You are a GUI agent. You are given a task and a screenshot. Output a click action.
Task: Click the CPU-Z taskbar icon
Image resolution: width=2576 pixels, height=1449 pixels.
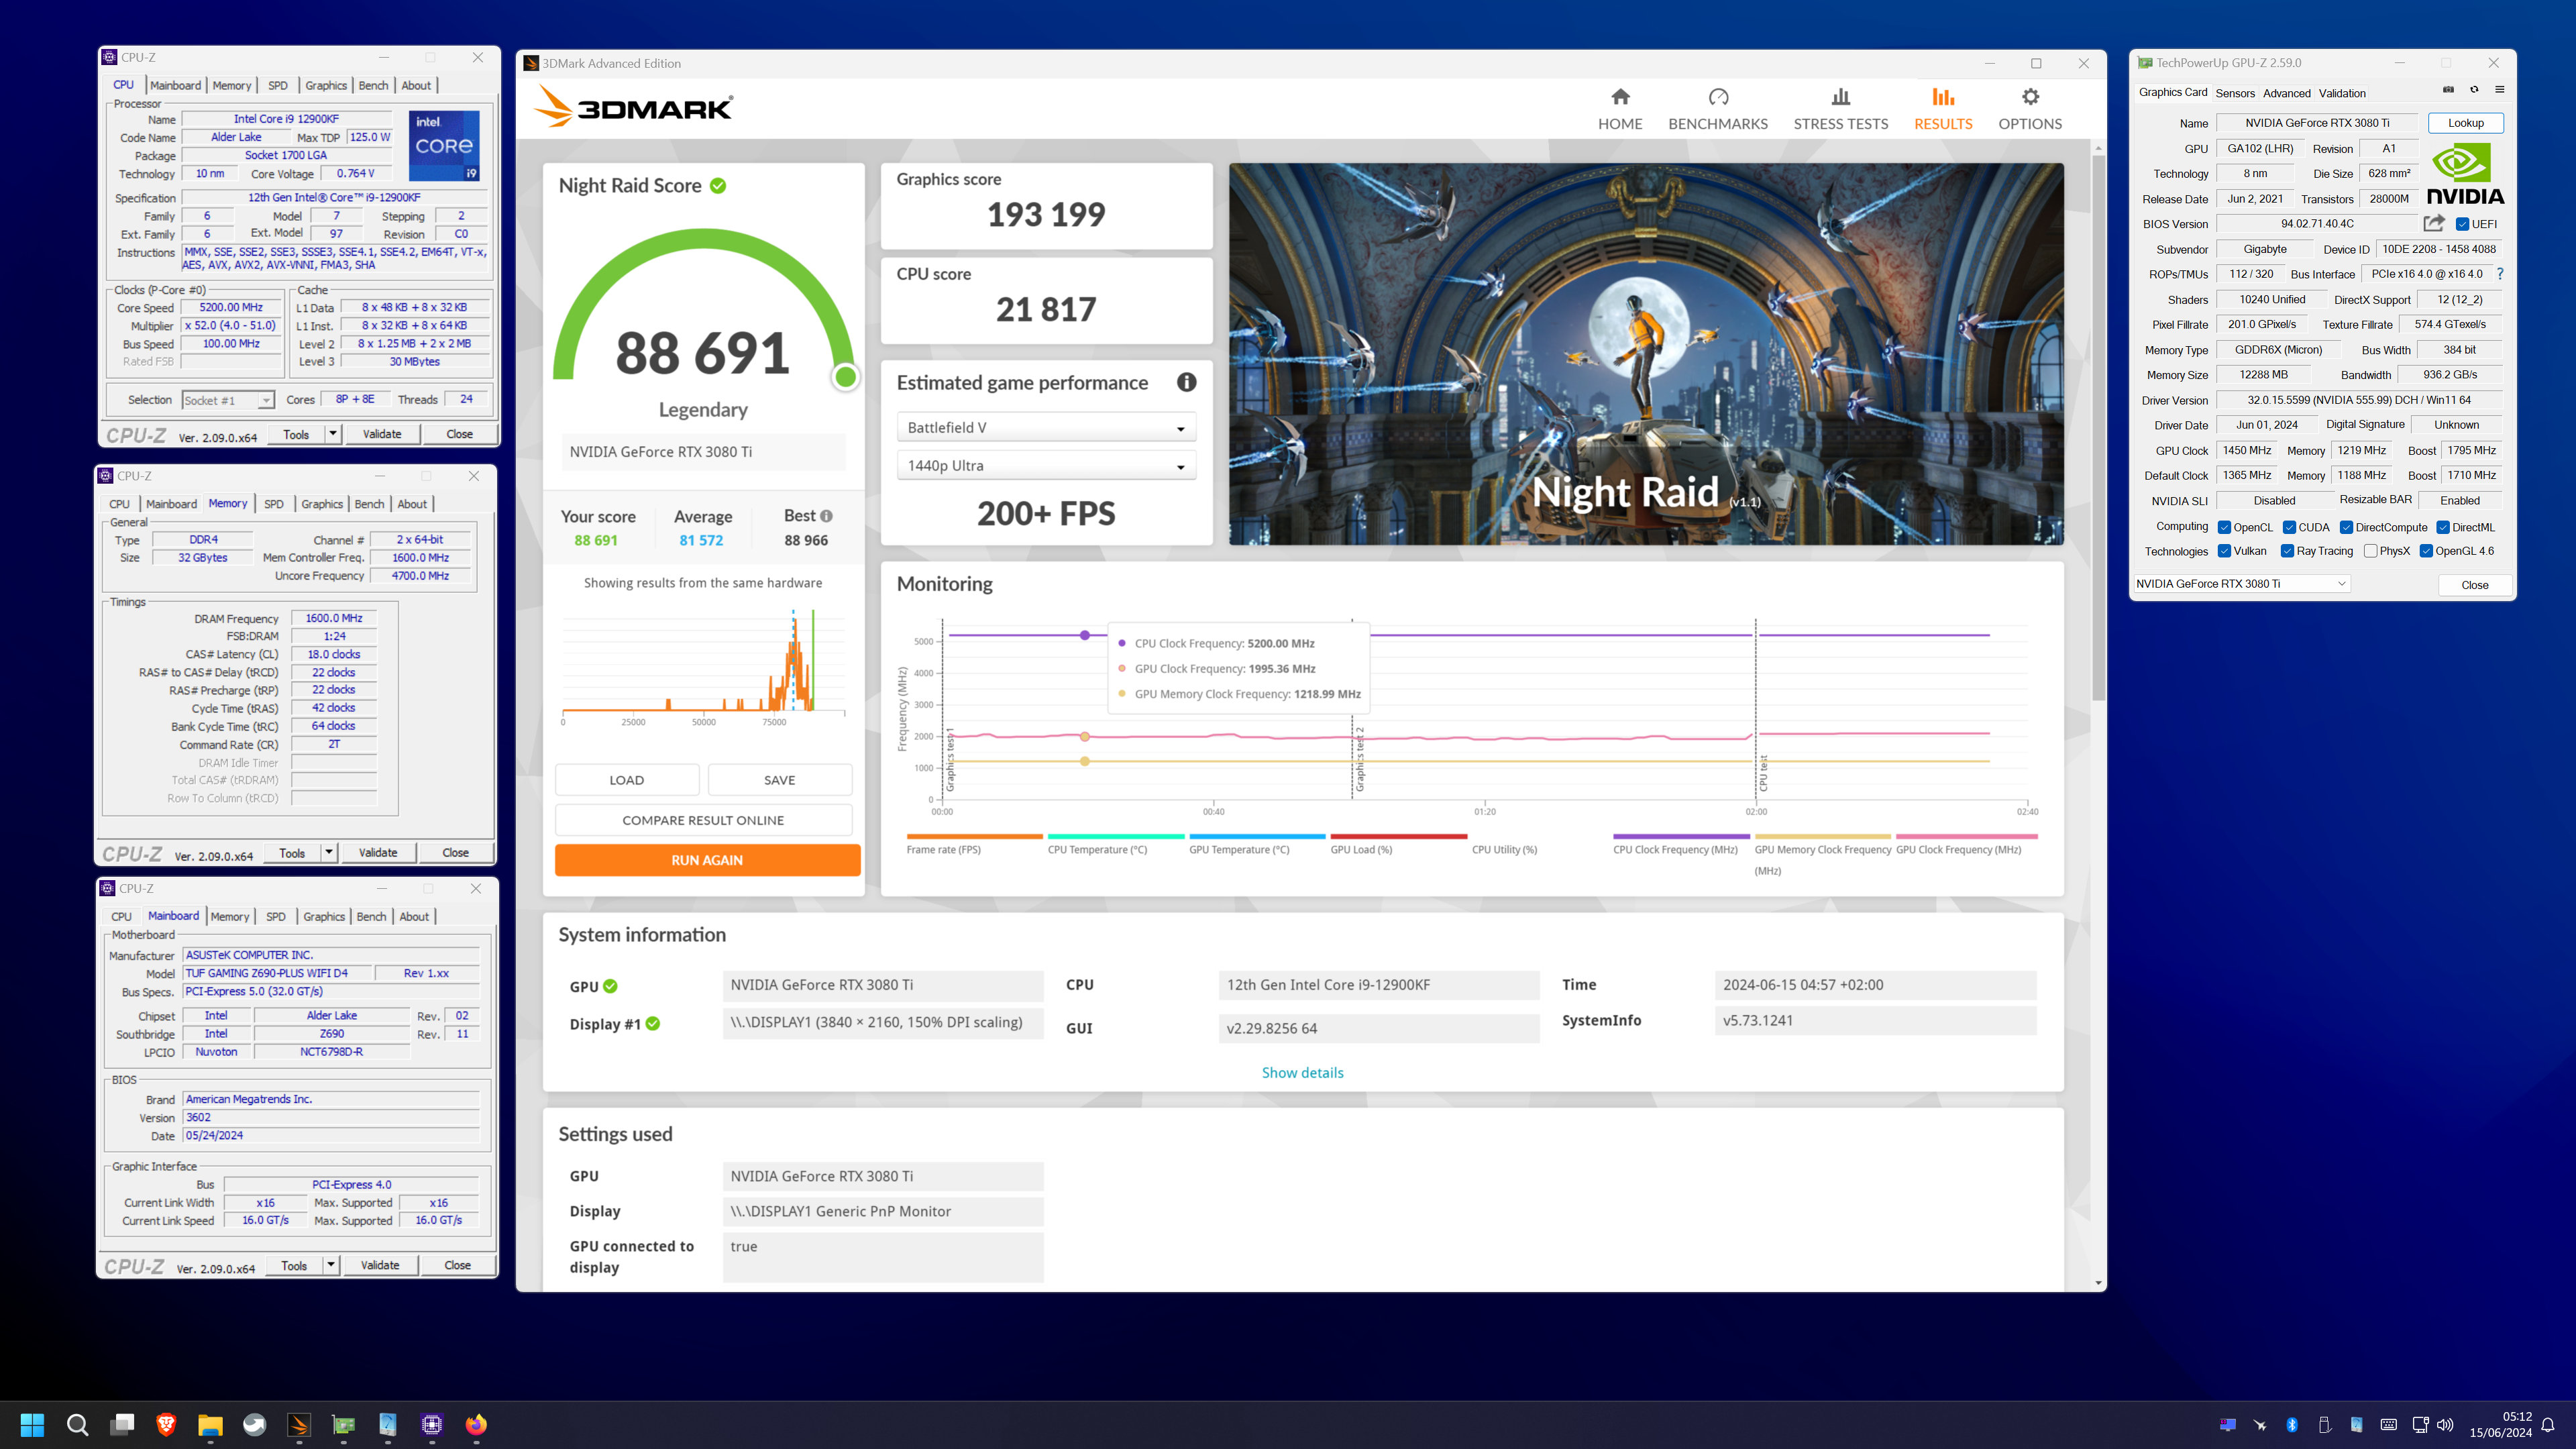point(432,1424)
